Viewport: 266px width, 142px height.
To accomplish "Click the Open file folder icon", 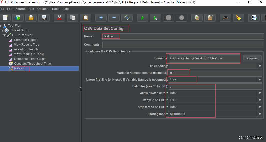I will [x=31, y=18].
